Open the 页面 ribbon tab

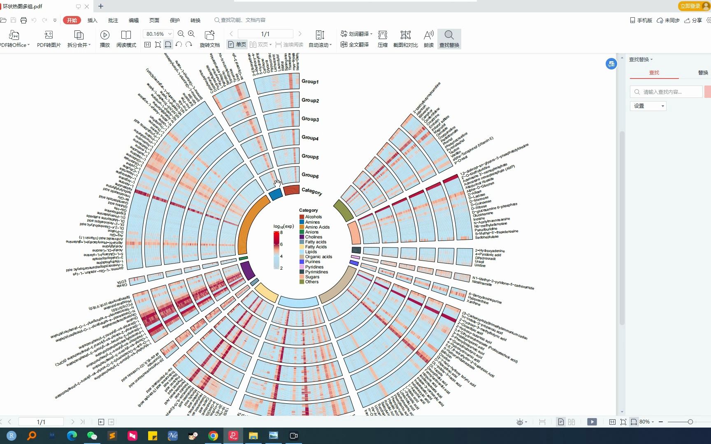(154, 20)
